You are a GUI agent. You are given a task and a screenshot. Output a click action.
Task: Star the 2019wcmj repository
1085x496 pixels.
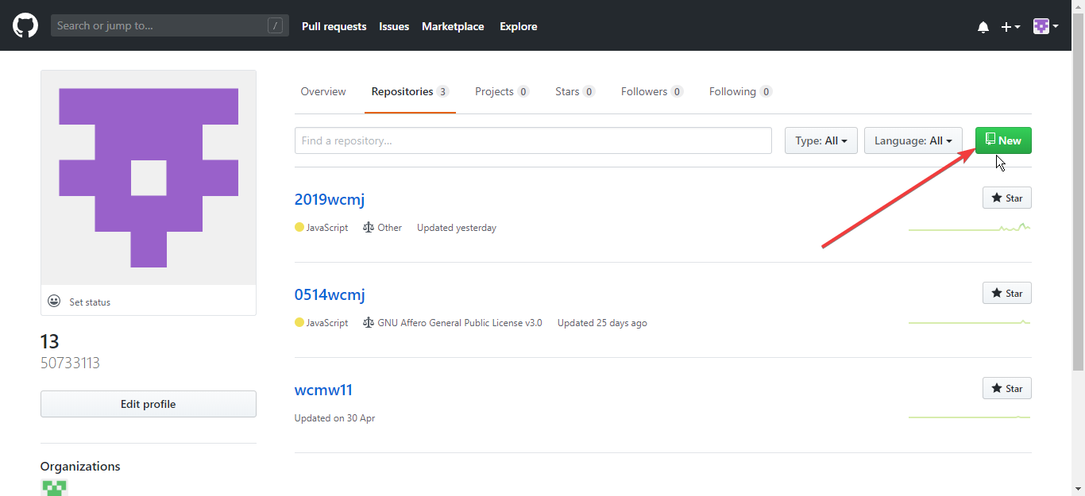click(x=1006, y=198)
